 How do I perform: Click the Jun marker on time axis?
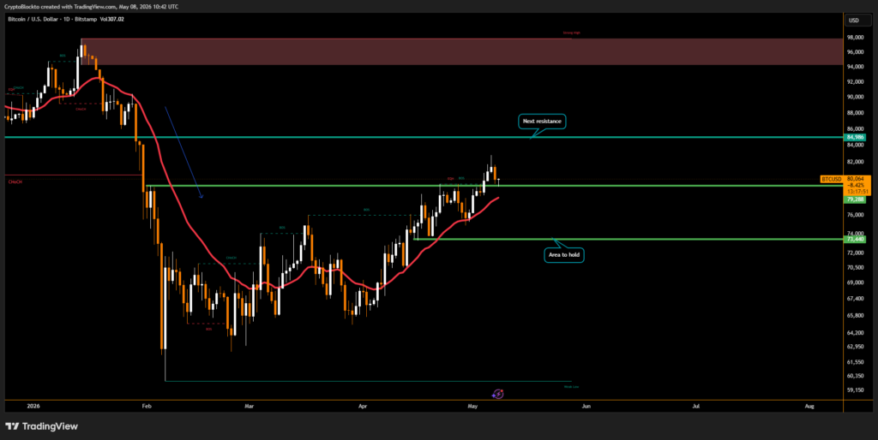tap(586, 407)
